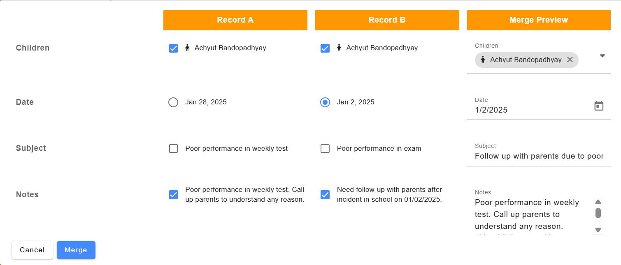
Task: Click the Date value 1/2/2025 field
Action: [514, 110]
